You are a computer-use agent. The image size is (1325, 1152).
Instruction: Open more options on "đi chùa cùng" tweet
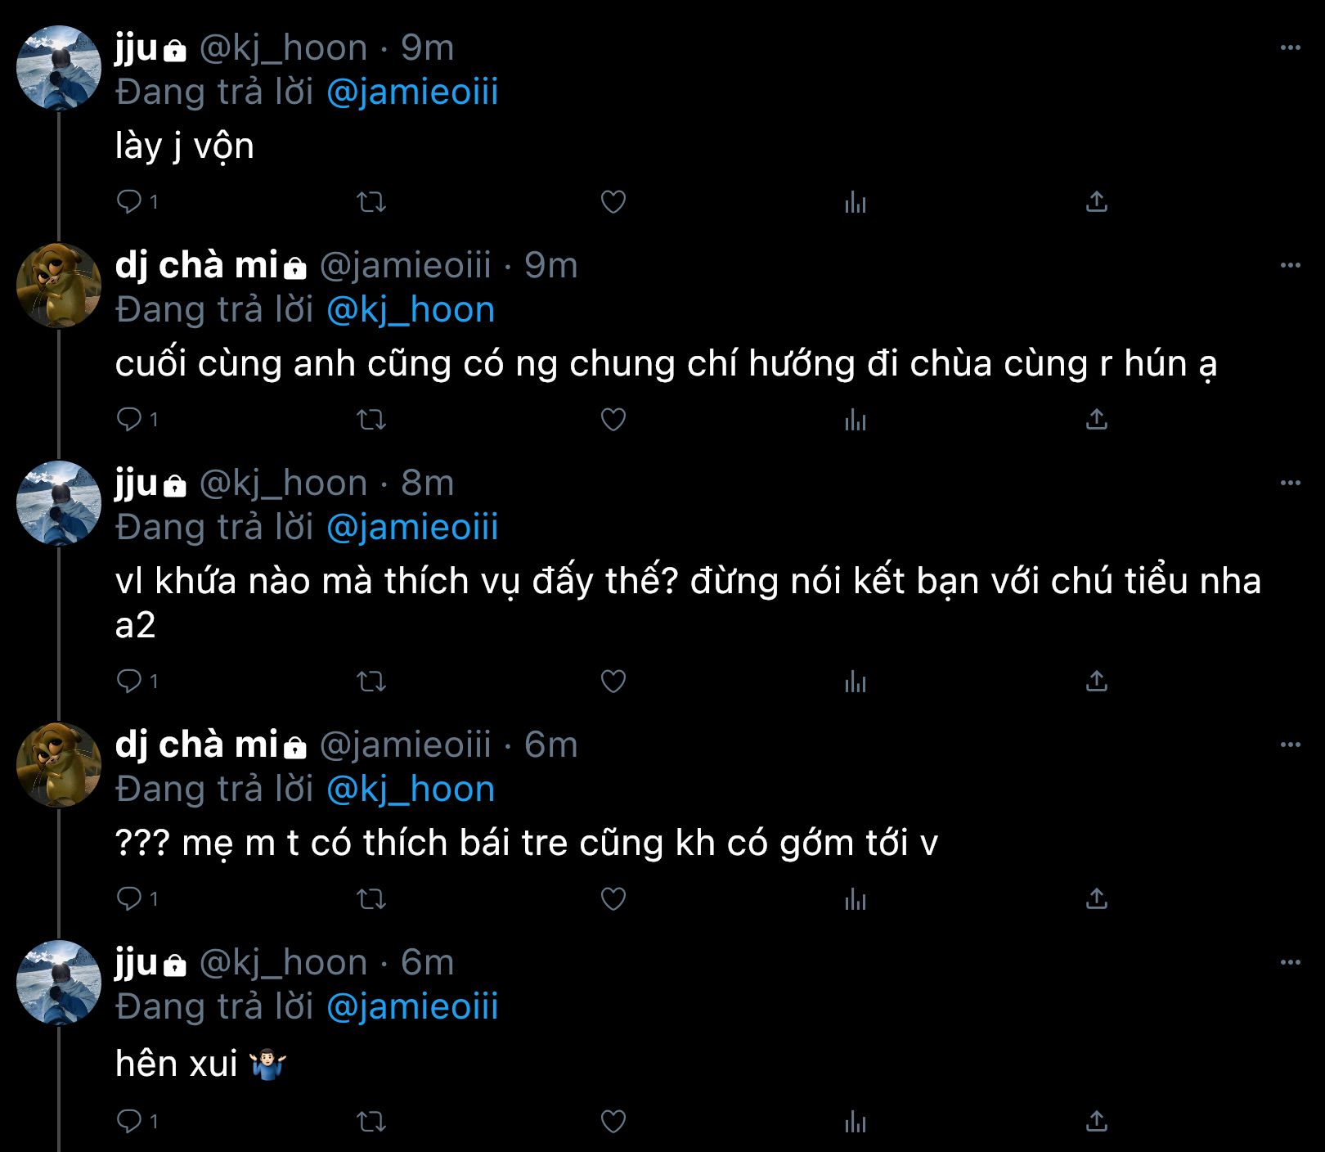click(1290, 266)
